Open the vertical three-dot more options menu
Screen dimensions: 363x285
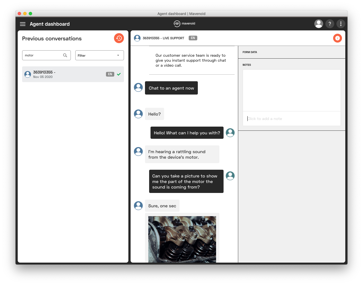point(341,24)
